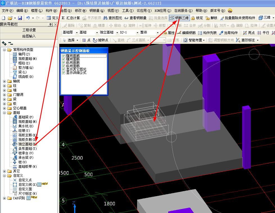275x213 pixels.
Task: Click 批量删除未使用构件 tool
Action: tap(238, 18)
